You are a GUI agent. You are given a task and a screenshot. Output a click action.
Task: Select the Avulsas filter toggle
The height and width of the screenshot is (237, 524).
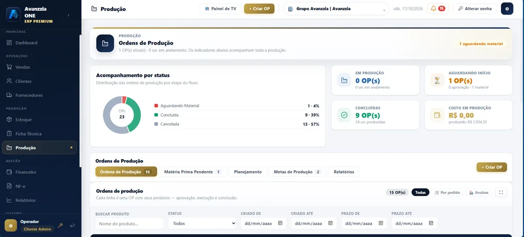[478, 193]
